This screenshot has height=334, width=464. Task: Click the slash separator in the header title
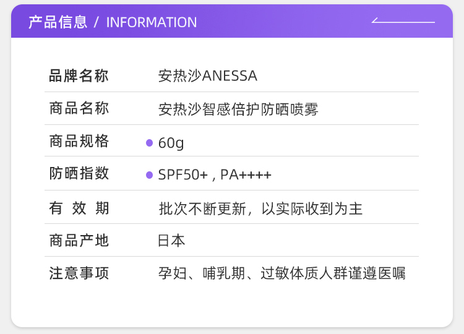pos(97,22)
